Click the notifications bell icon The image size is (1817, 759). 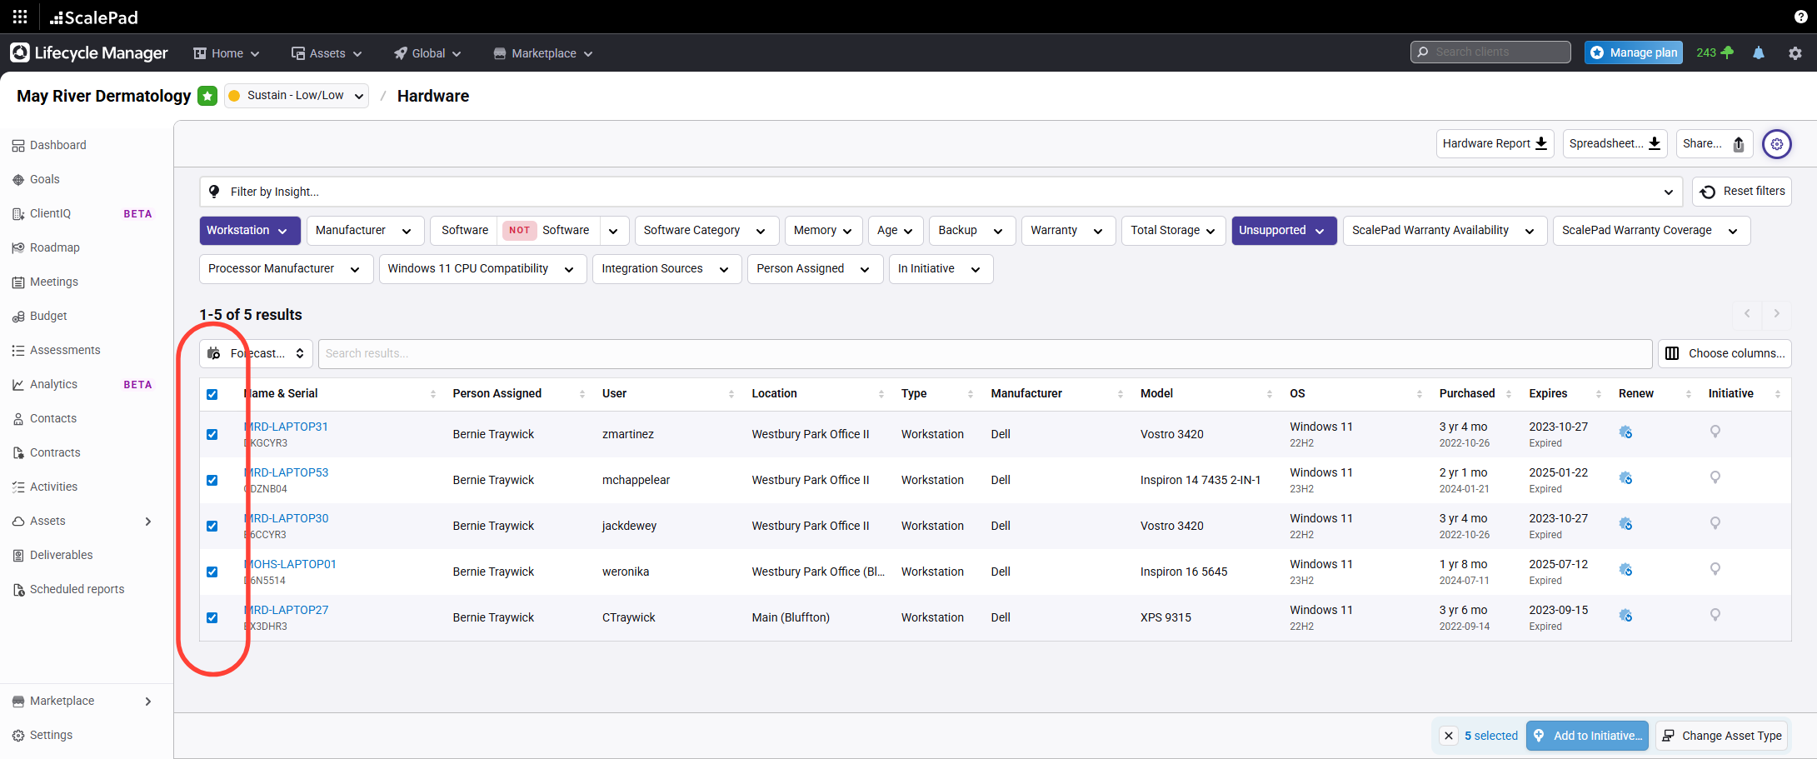(1759, 53)
